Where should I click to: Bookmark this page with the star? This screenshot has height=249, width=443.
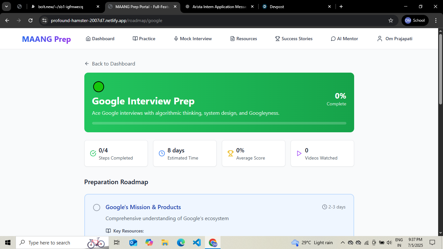[391, 20]
